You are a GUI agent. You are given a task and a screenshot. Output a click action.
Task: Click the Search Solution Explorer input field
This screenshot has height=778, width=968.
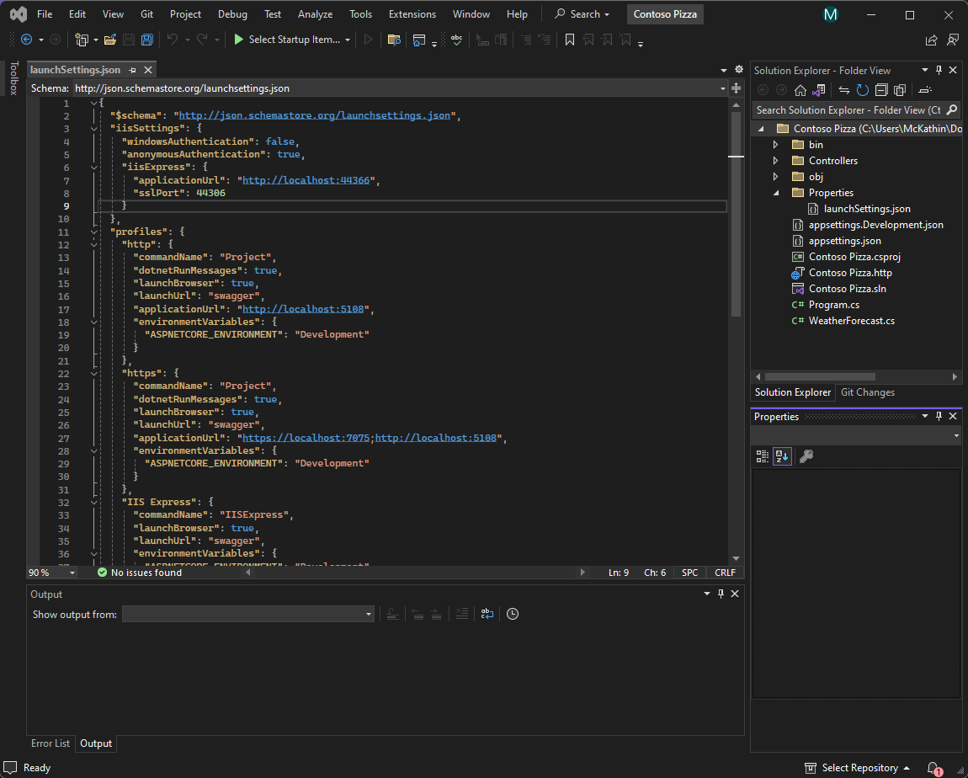pyautogui.click(x=848, y=110)
